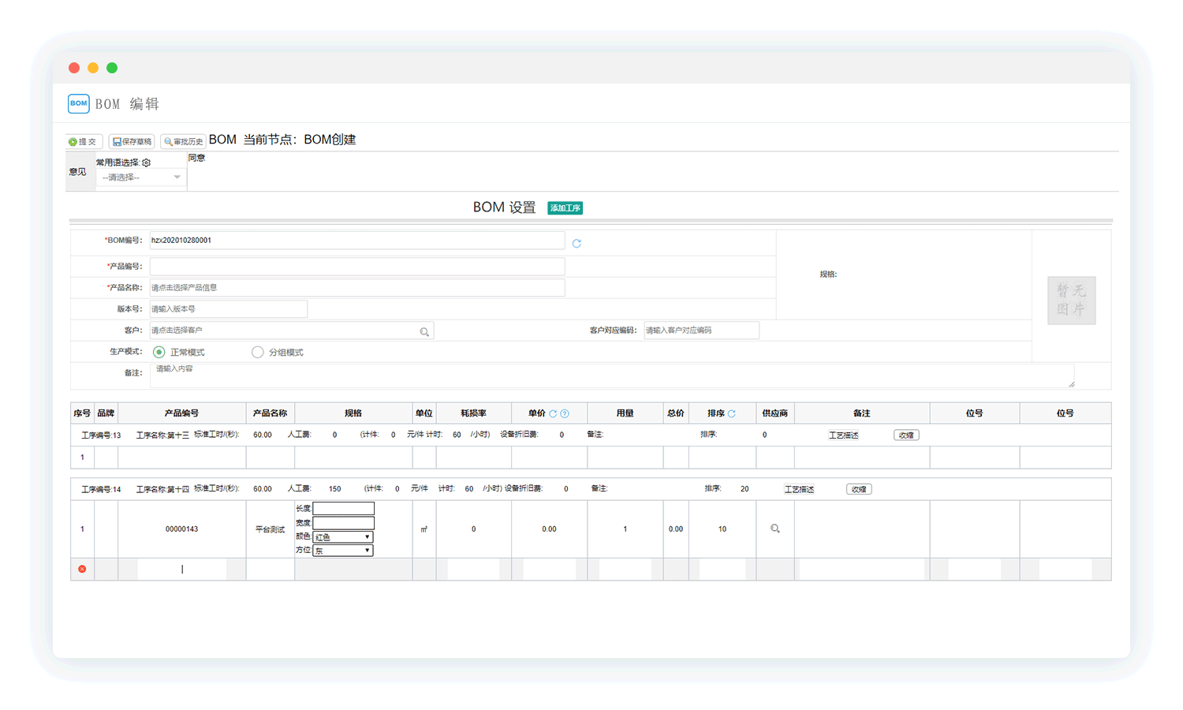The width and height of the screenshot is (1183, 710).
Task: Save the draft with 保存草稿
Action: [132, 142]
